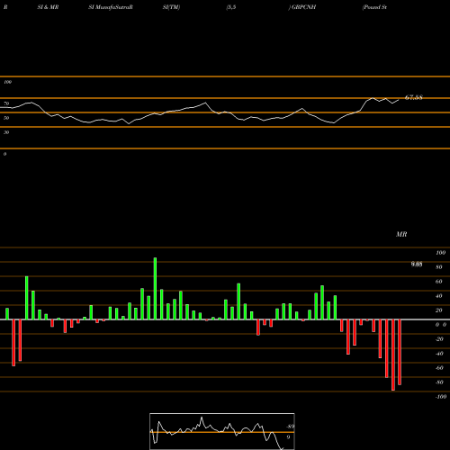
Task: Click the GBPCNH symbol label in header
Action: pyautogui.click(x=303, y=7)
